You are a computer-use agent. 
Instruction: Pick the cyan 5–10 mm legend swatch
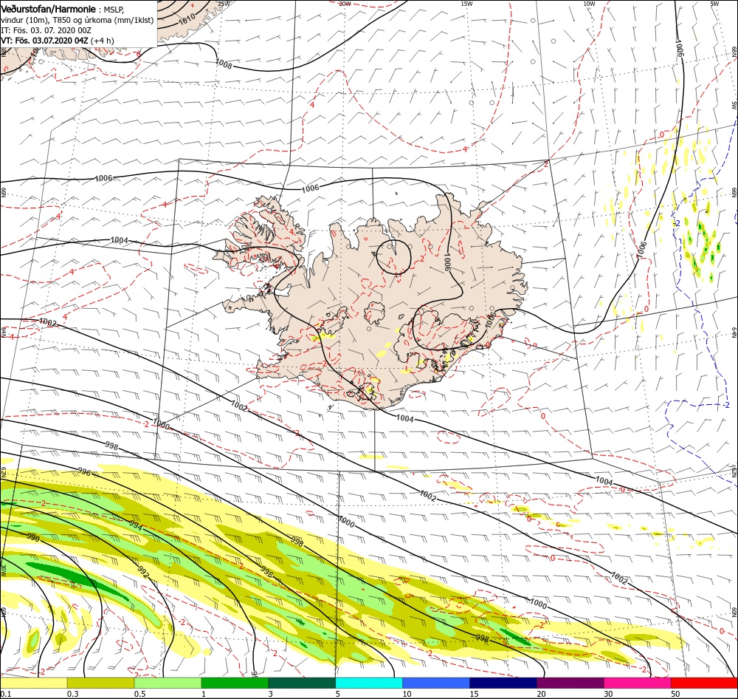point(369,683)
